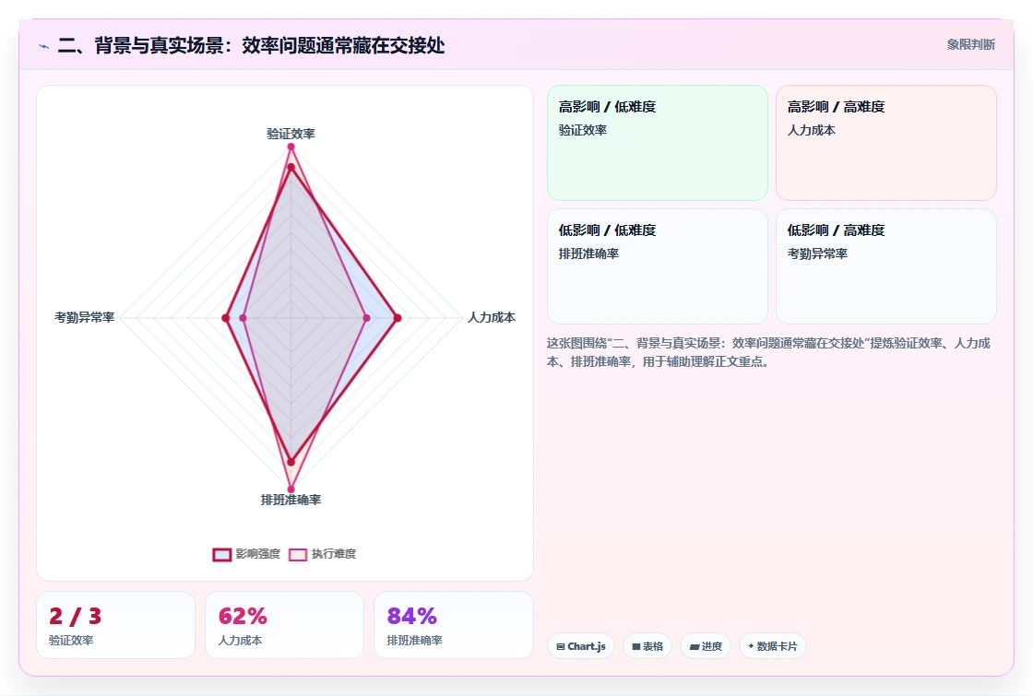Click the 影响强度 data point on 人力成本 axis
Image resolution: width=1033 pixels, height=696 pixels.
(x=398, y=318)
